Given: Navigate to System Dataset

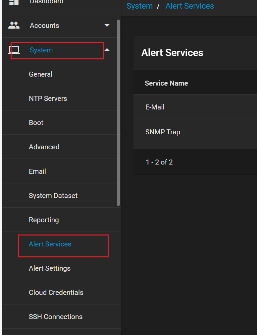Looking at the screenshot, I should [53, 196].
